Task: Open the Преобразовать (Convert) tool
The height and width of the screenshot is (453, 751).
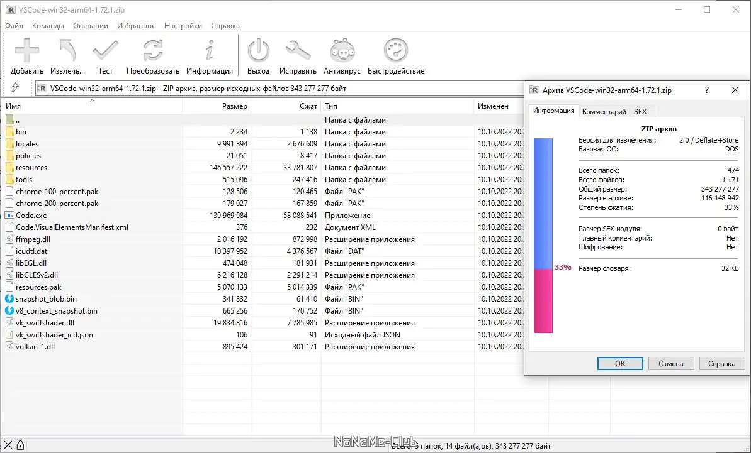Action: (151, 50)
